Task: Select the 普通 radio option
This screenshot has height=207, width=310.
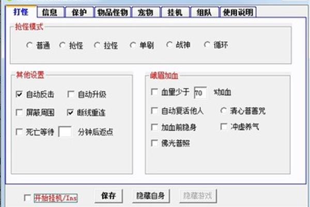Action: (x=29, y=45)
